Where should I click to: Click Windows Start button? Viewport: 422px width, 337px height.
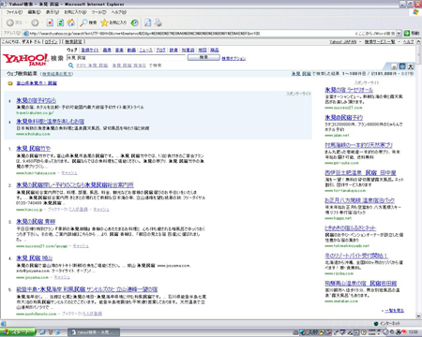coord(18,332)
